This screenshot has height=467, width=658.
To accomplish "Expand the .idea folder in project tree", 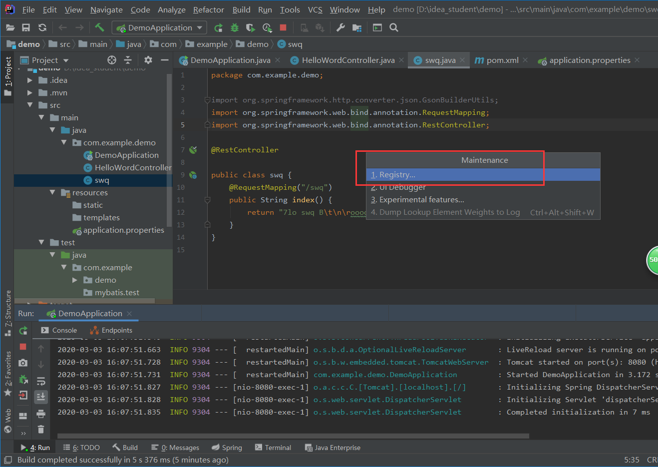I will coord(30,80).
